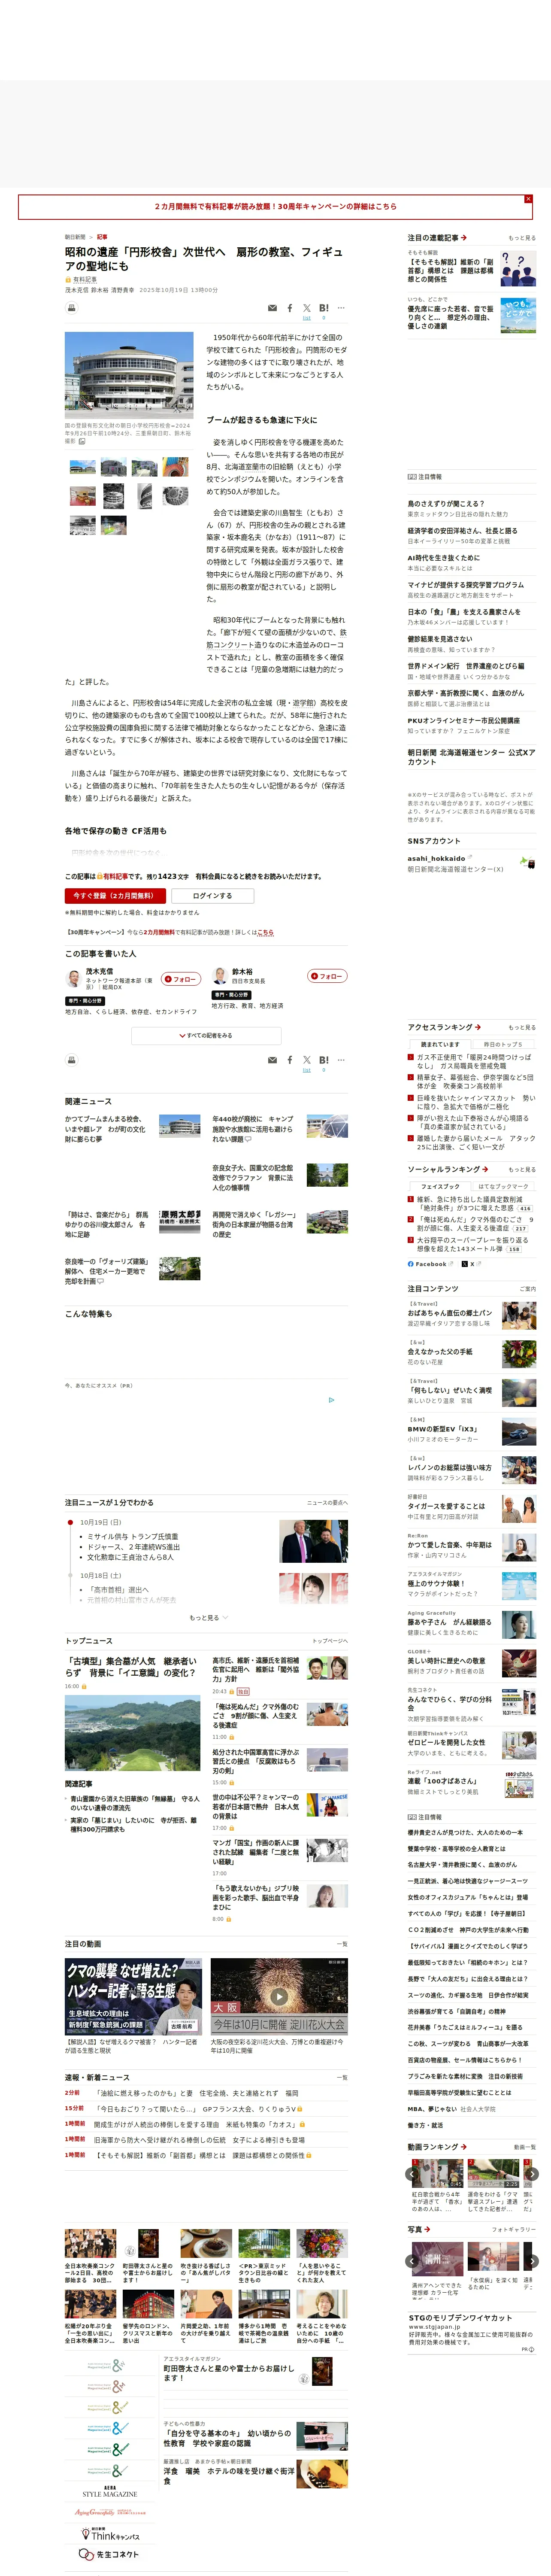Select フェイスブック ranking tab
The height and width of the screenshot is (2576, 551).
click(x=440, y=1186)
